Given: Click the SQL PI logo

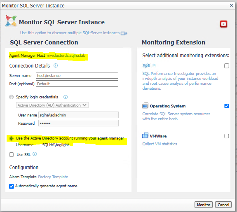Looking at the screenshot, I should click(149, 66).
